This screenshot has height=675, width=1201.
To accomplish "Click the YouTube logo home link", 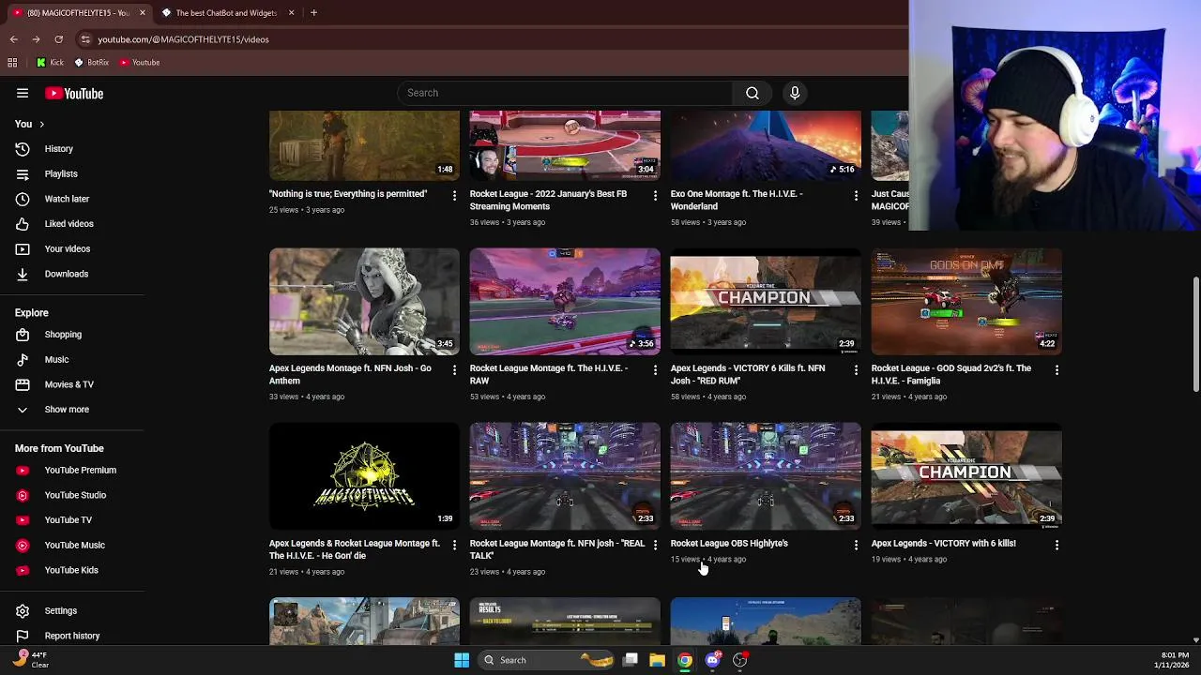I will 74,93.
